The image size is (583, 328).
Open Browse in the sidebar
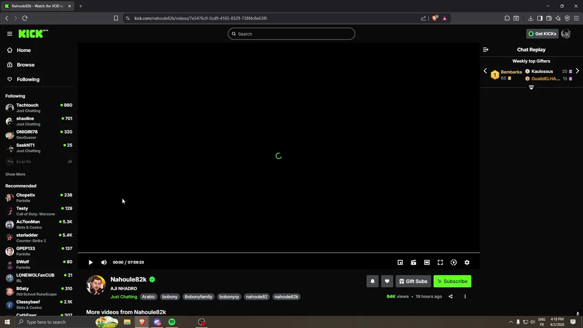tap(39, 65)
